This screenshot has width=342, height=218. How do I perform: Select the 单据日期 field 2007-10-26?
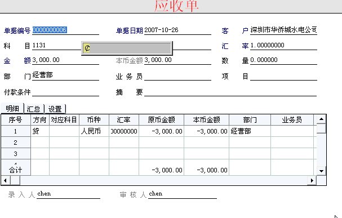pos(177,30)
